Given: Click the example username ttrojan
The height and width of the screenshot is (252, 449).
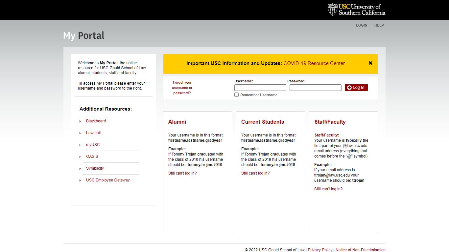Looking at the screenshot, I should click(358, 180).
